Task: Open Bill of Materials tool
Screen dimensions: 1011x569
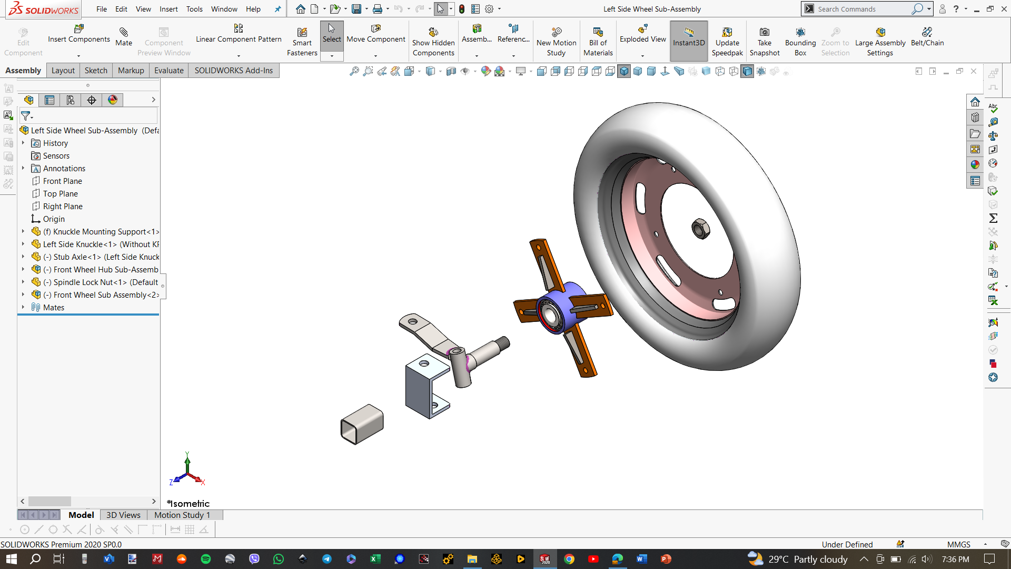Action: tap(598, 42)
